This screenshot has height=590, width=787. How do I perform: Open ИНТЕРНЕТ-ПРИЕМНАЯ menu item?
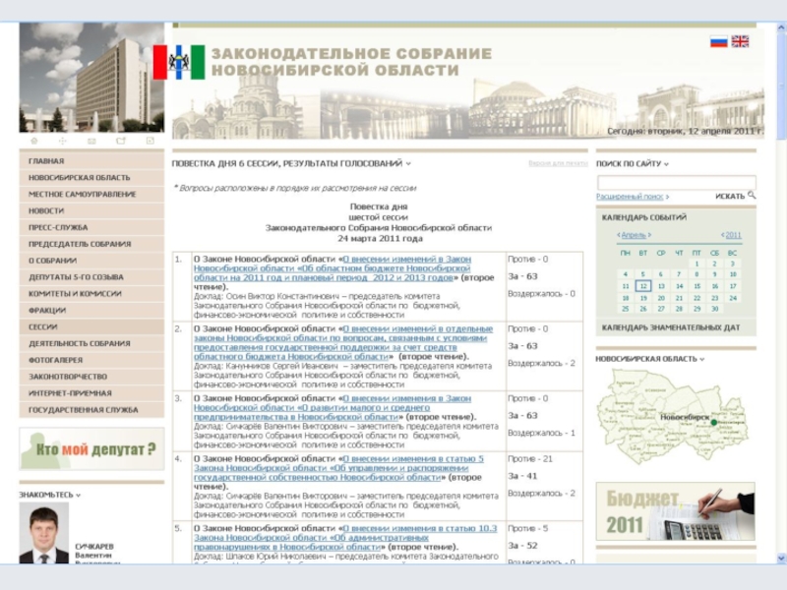click(x=91, y=392)
